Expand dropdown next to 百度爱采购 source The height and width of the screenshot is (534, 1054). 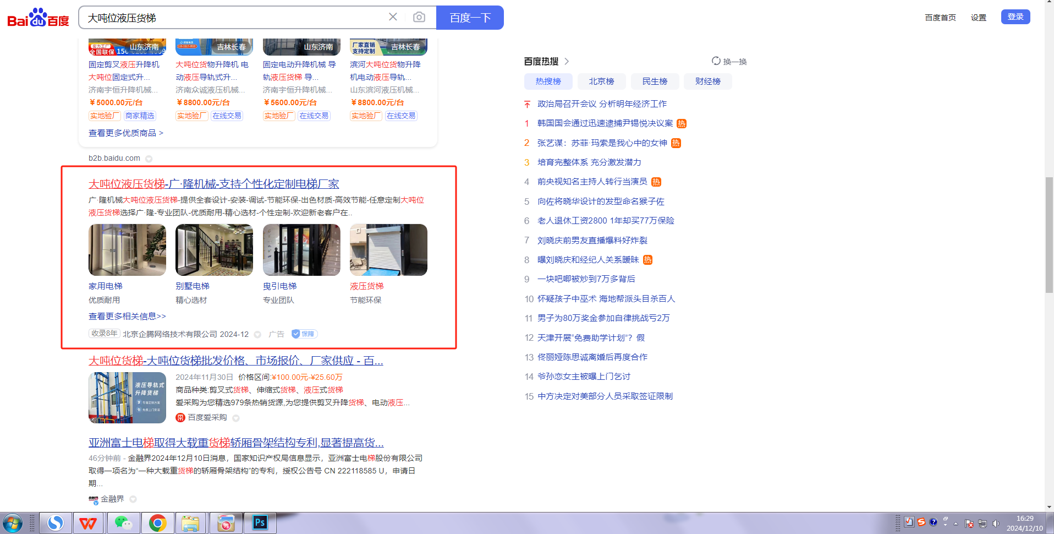coord(236,418)
